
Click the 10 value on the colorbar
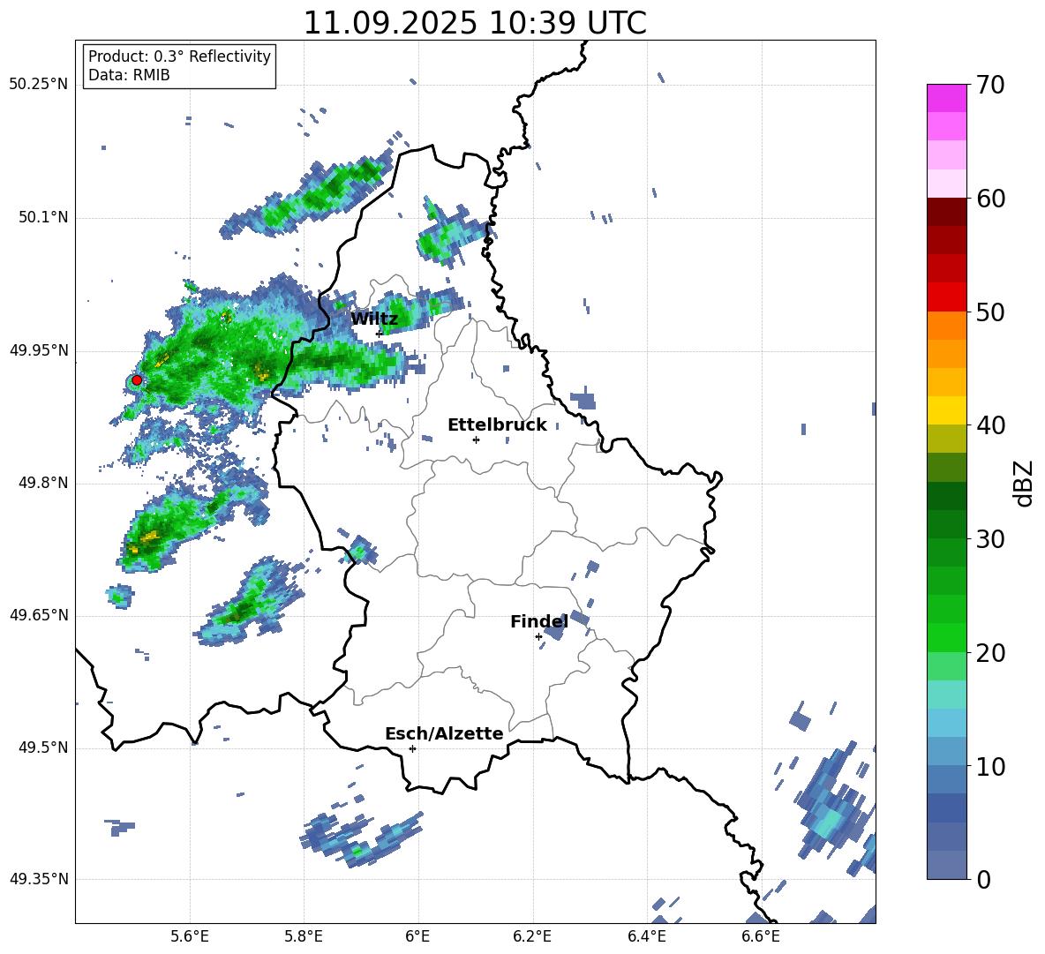pyautogui.click(x=989, y=766)
